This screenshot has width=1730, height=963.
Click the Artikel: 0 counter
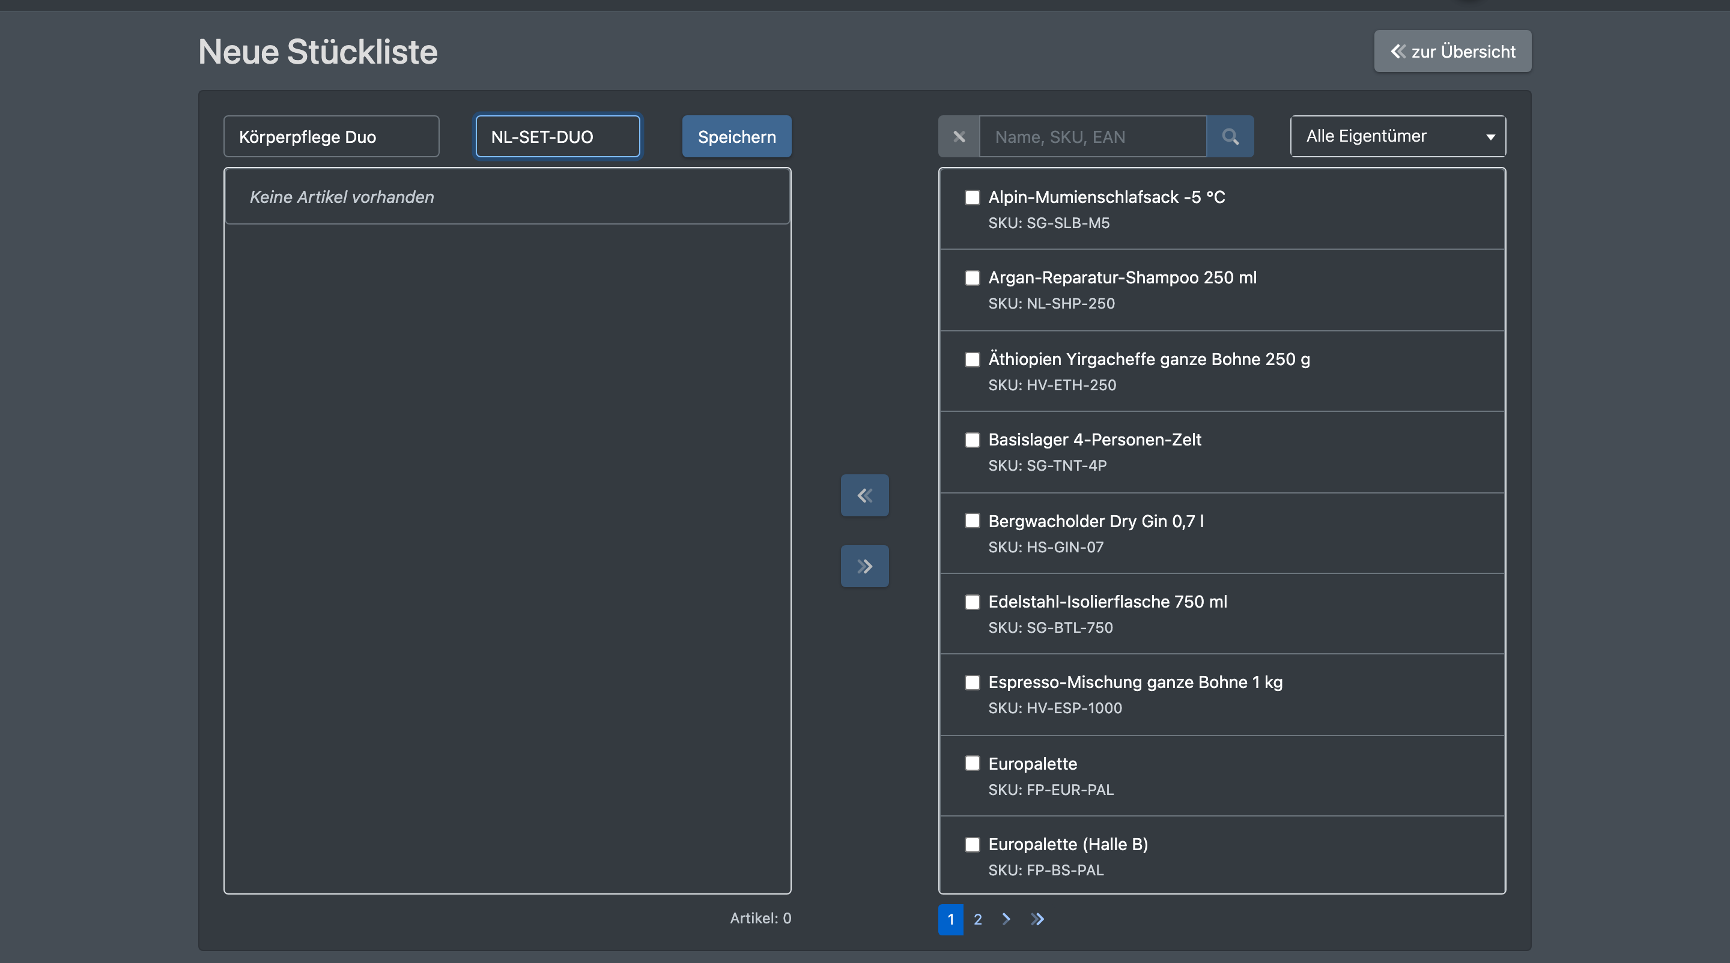(760, 918)
